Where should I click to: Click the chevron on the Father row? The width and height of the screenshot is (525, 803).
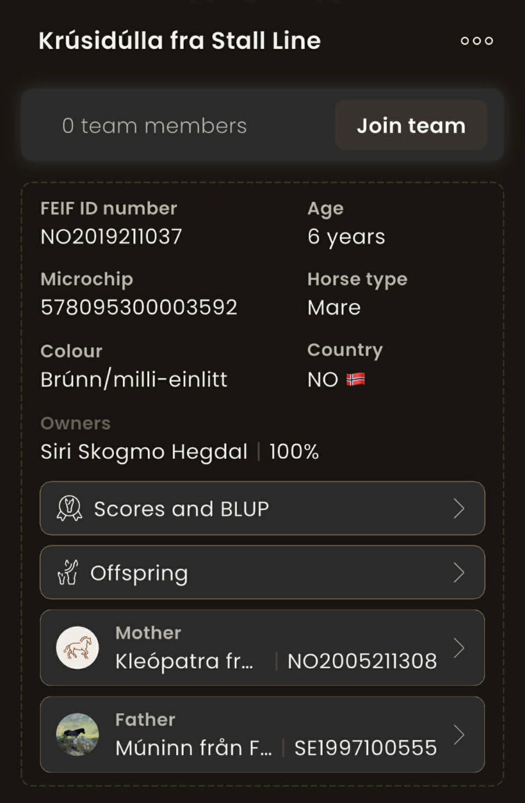click(459, 735)
